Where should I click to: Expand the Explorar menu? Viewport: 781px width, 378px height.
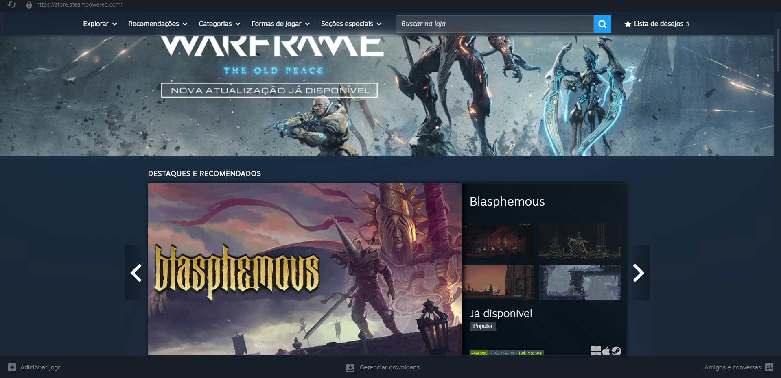click(100, 24)
